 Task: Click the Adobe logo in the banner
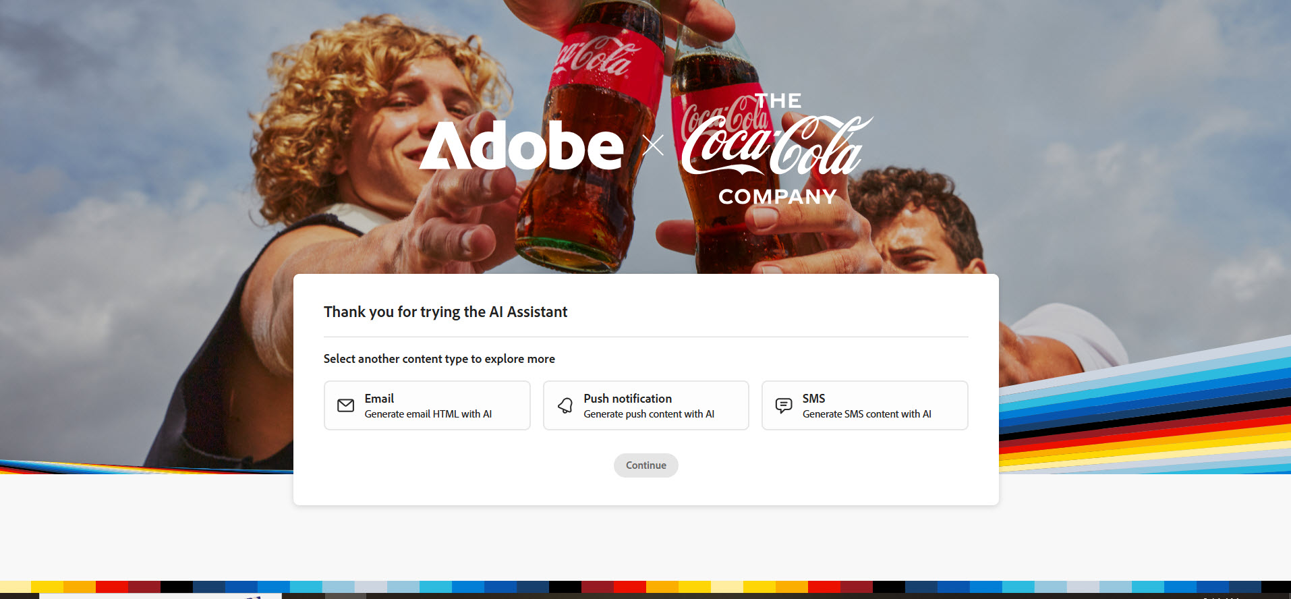point(521,146)
